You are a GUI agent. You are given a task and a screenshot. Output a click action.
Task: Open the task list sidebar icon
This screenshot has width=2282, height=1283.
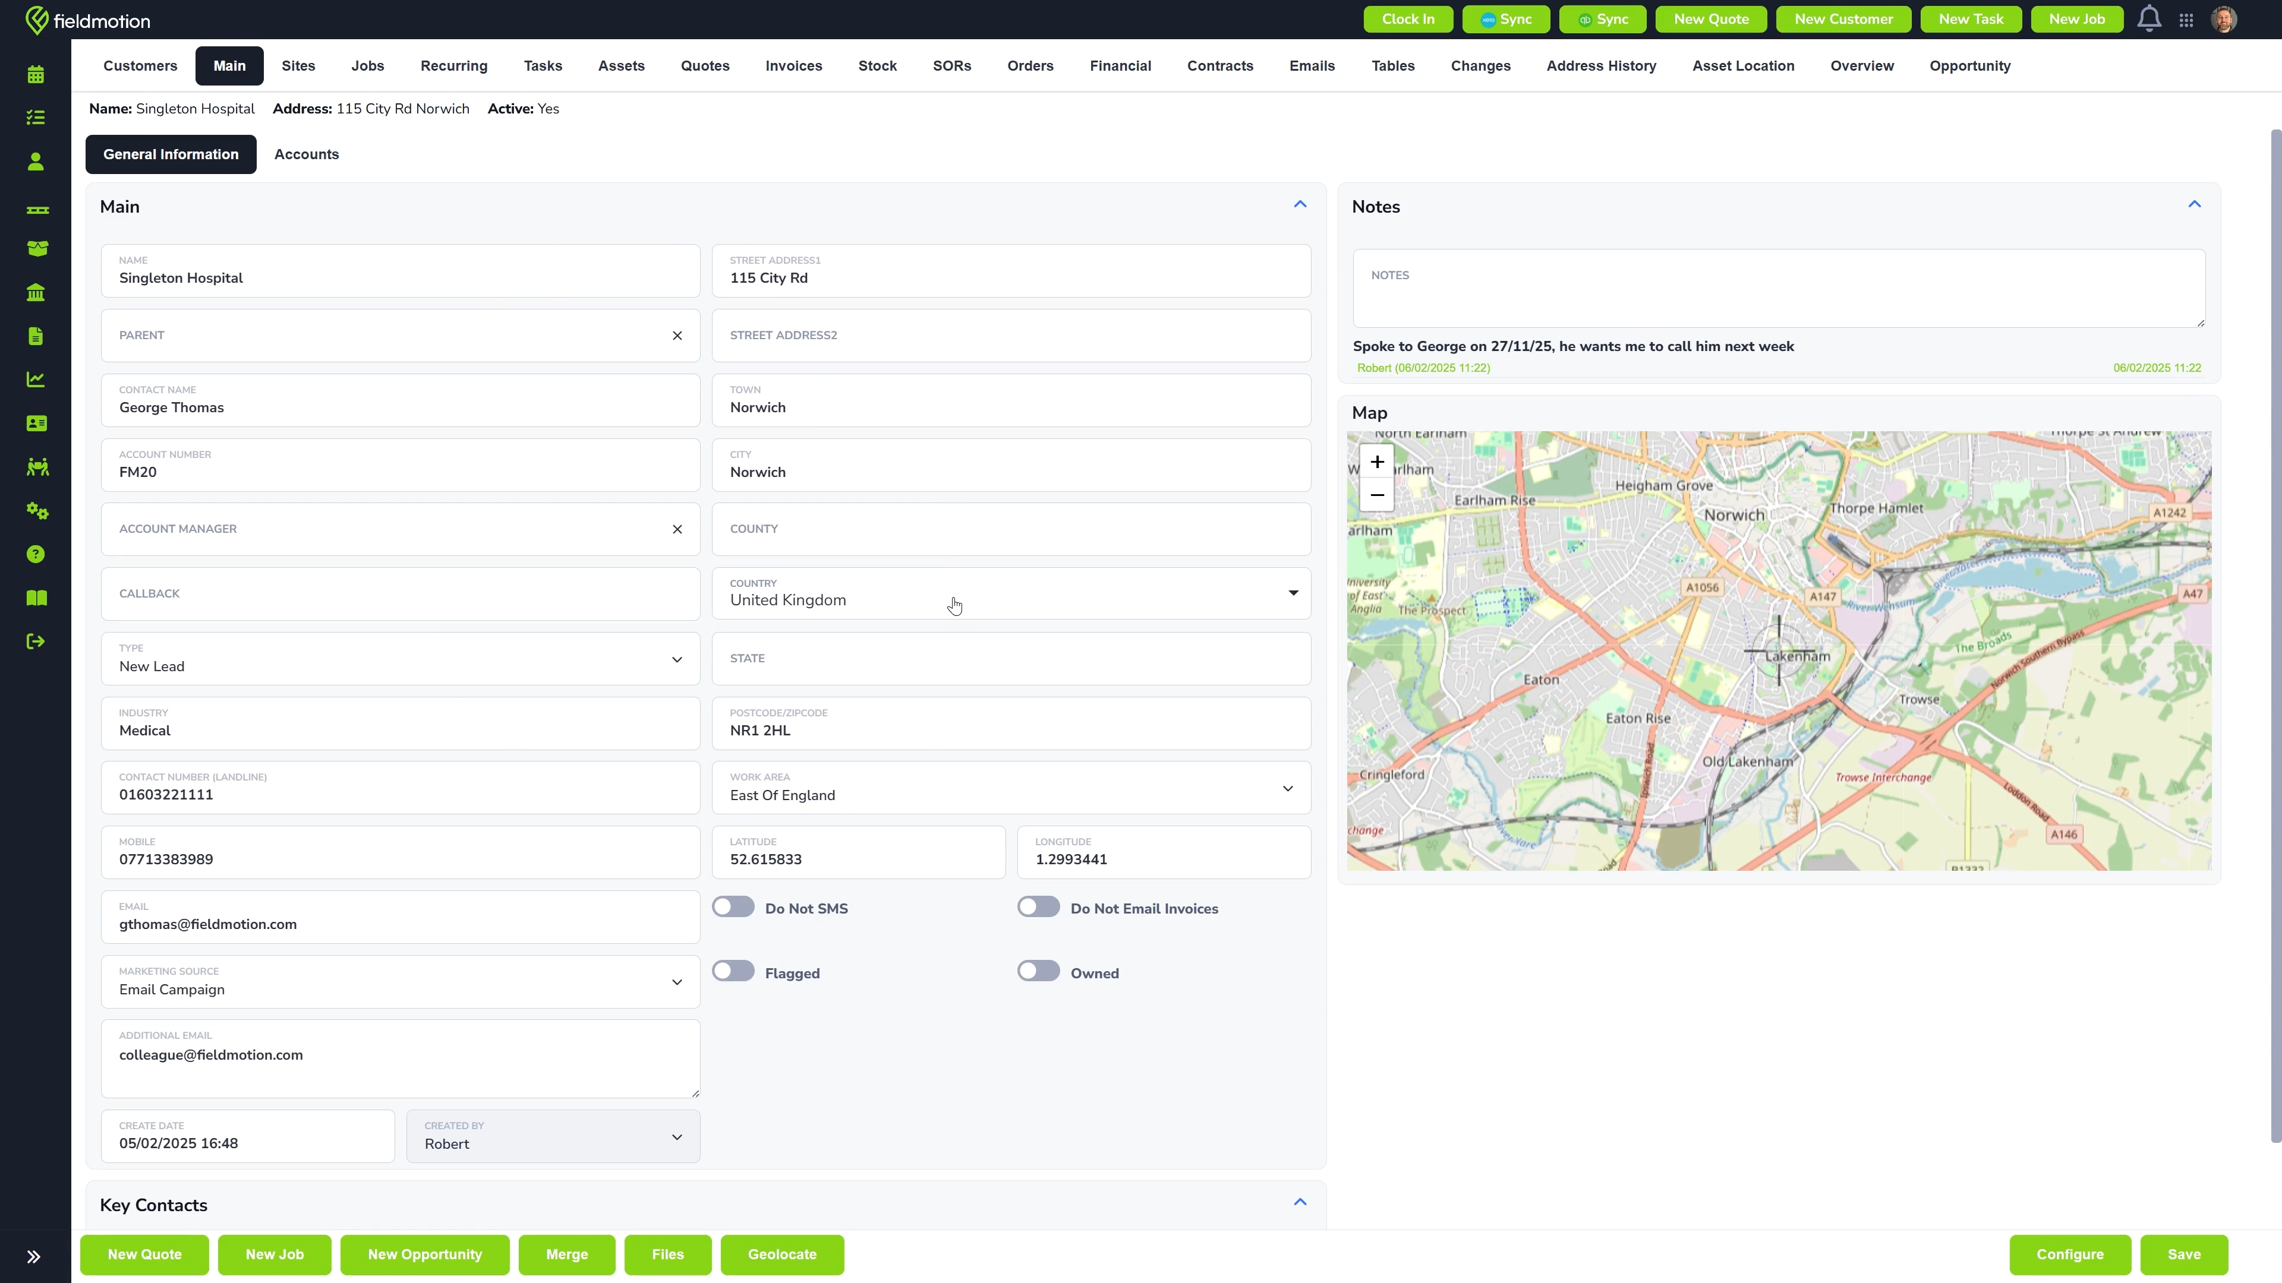coord(36,118)
